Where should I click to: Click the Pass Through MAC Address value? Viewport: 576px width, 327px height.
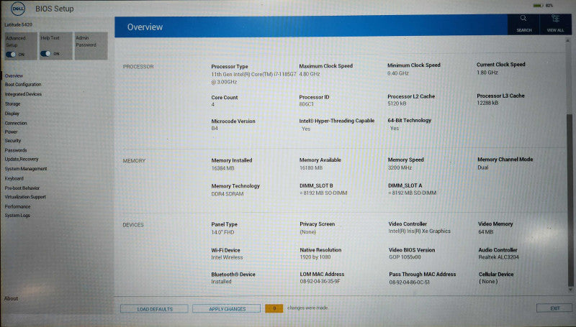(x=409, y=282)
